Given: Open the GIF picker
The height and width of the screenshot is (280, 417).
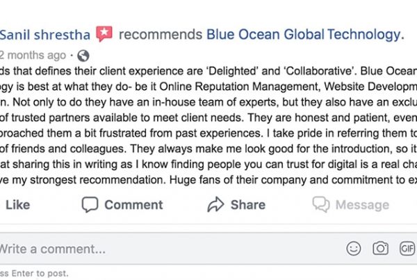Looking at the screenshot, I should pos(407,249).
